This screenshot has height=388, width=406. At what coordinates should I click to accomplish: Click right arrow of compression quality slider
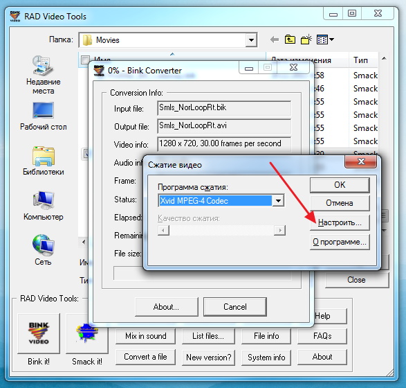point(279,230)
